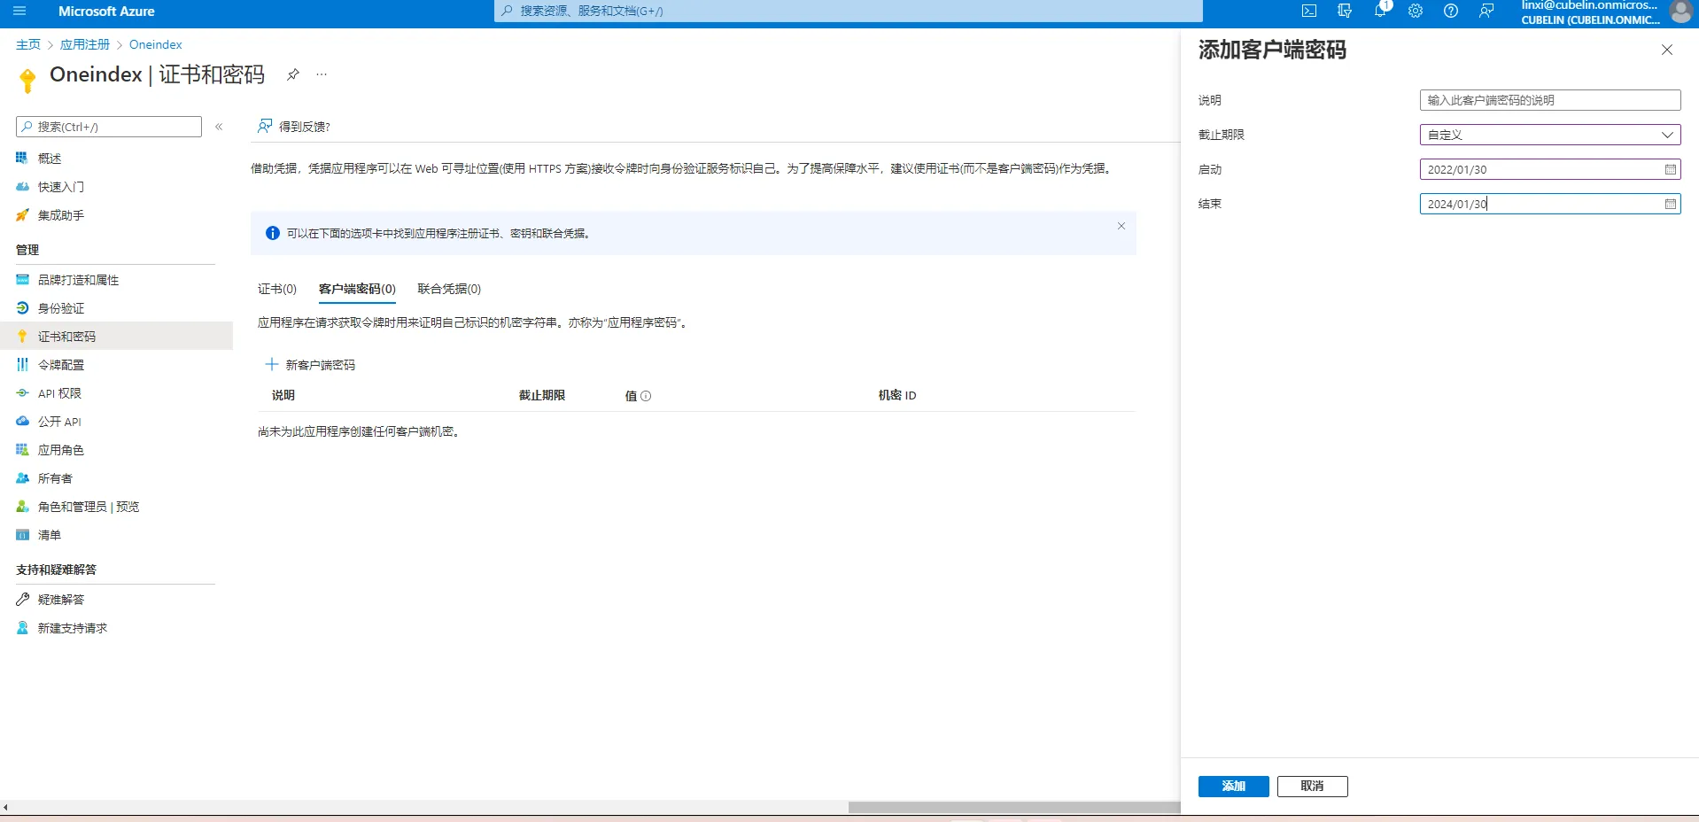
Task: Open the 启动 date picker calendar
Action: (x=1671, y=169)
